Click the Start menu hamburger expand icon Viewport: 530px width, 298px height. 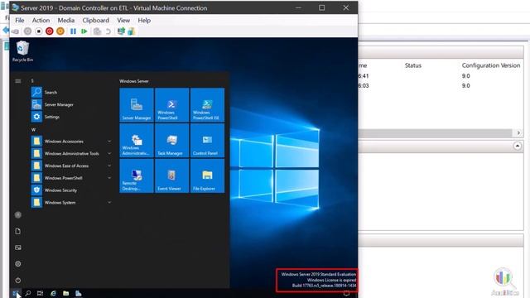pyautogui.click(x=18, y=81)
